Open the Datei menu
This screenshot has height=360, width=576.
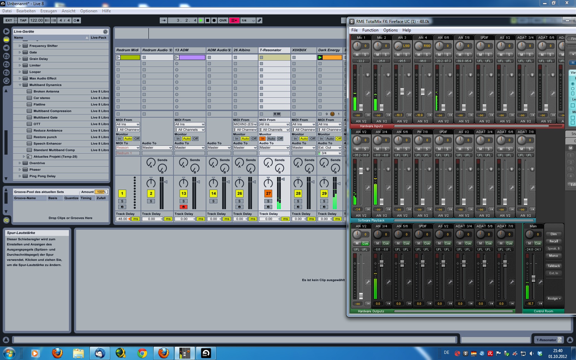click(x=7, y=11)
